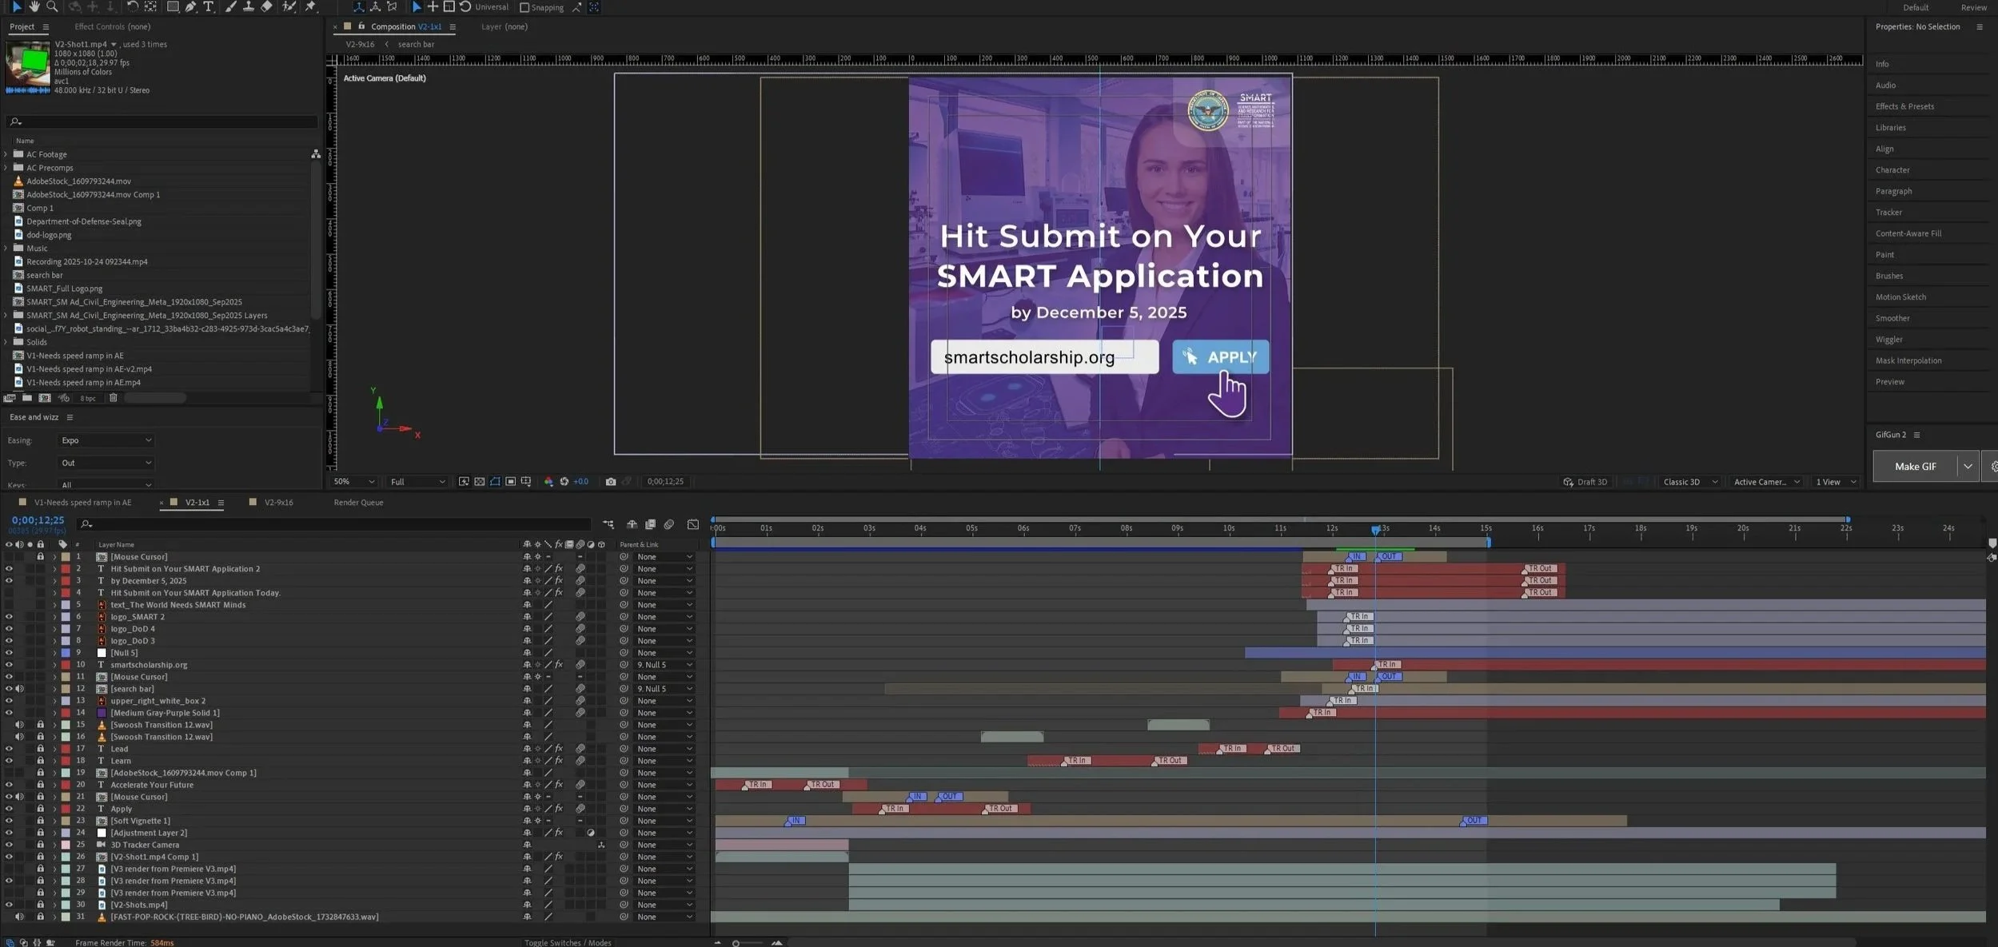
Task: Open the composition mini-flowchart icon in timeline
Action: click(608, 524)
